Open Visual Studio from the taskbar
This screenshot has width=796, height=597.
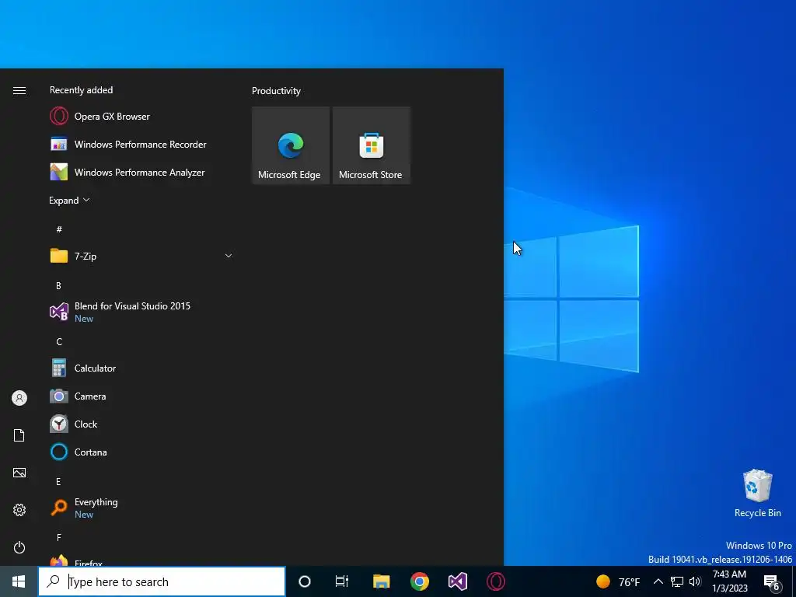coord(457,581)
